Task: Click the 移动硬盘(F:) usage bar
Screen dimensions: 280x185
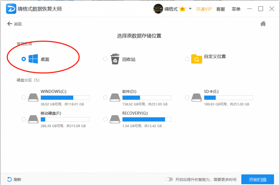Action: coord(65,120)
